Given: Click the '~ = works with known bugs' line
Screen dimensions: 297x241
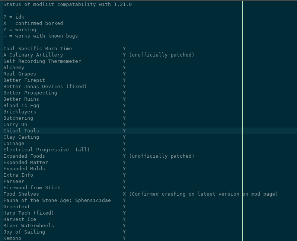Looking at the screenshot, I should [41, 36].
